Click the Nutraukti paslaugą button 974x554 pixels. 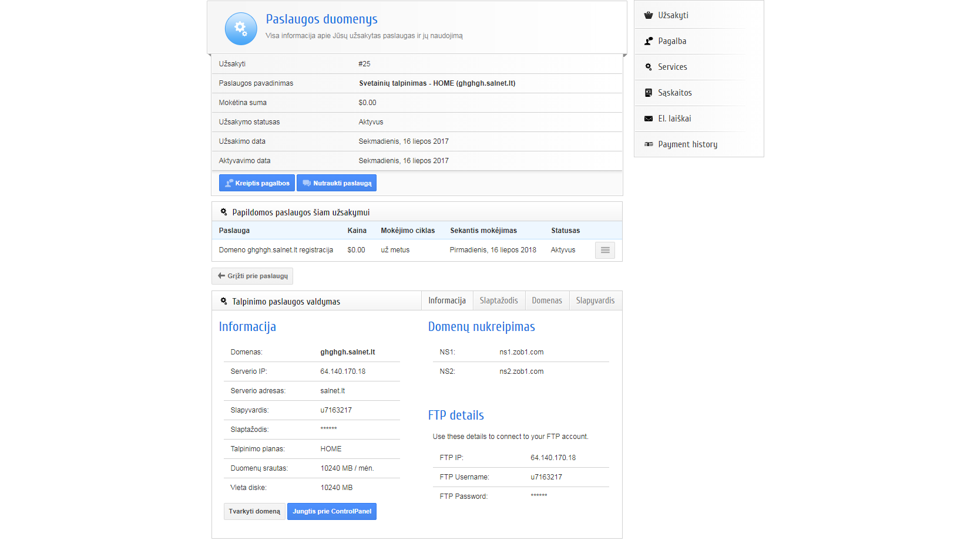click(337, 183)
